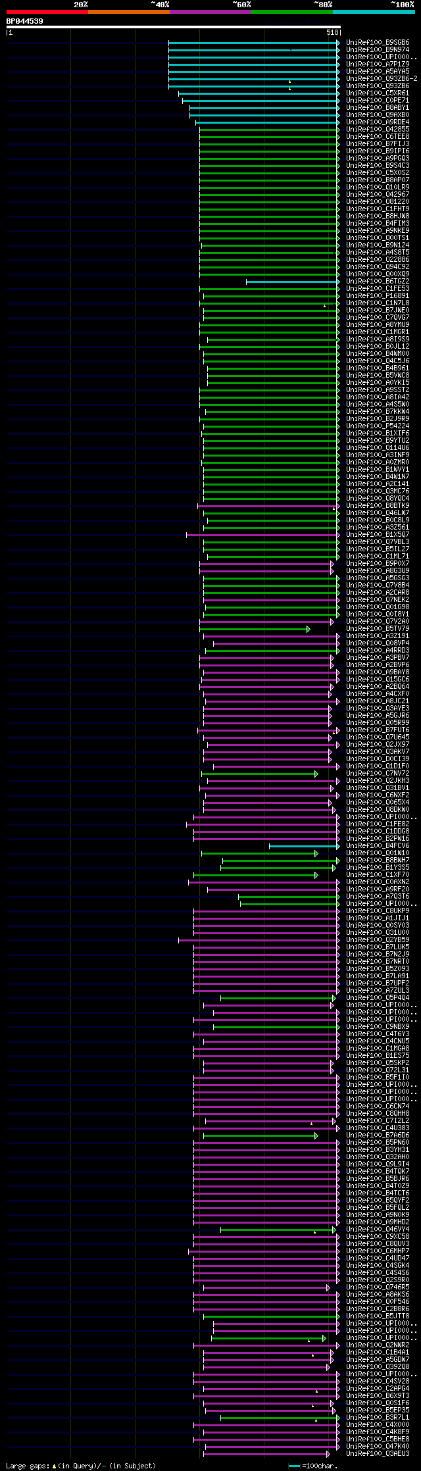Click the UniRef100_A4S8T5 label

378,253
